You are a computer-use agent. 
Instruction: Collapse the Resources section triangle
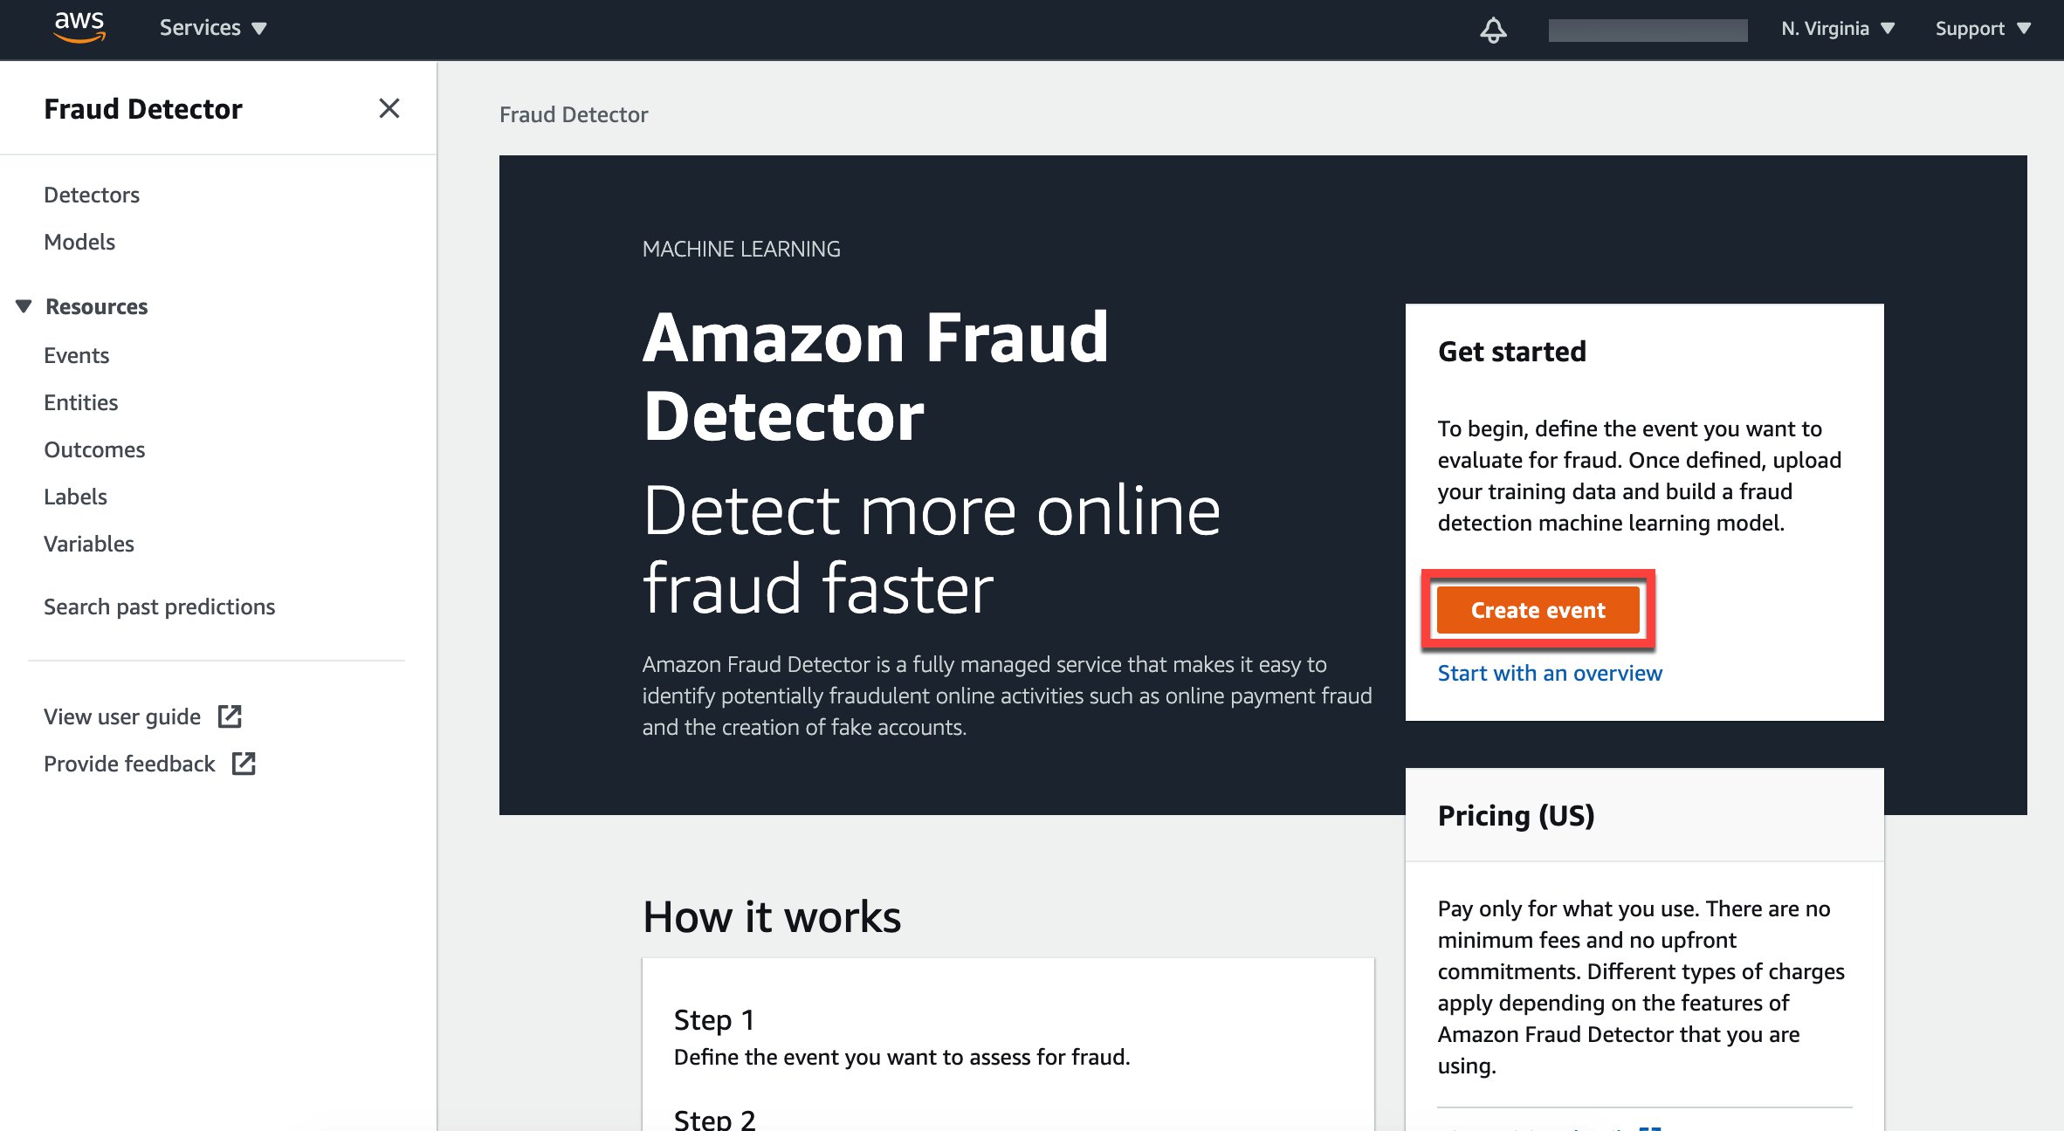[x=24, y=306]
